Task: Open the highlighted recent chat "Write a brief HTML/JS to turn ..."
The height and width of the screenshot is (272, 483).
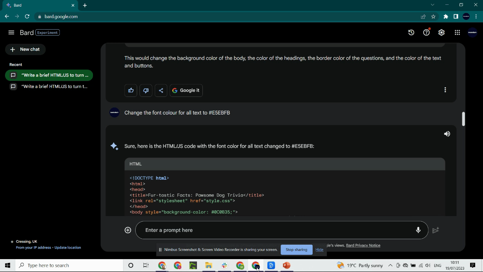Action: (x=49, y=75)
